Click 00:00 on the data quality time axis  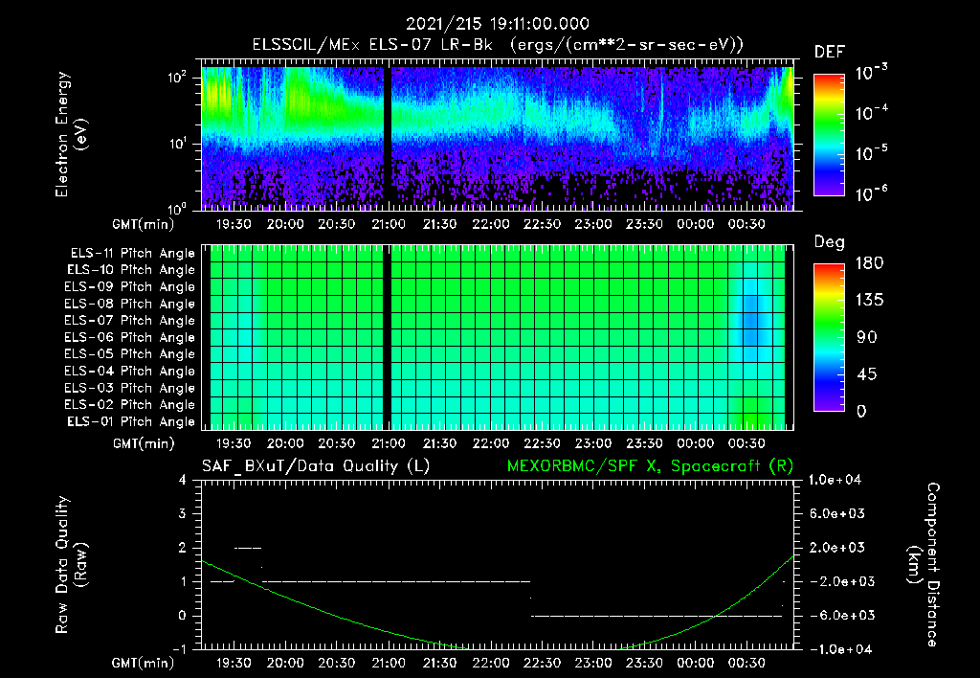[696, 663]
